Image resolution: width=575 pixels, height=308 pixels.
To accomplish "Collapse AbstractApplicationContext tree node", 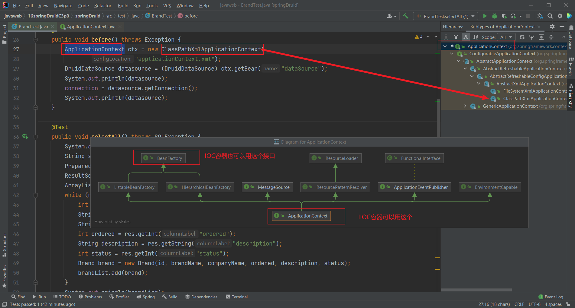I will click(x=459, y=61).
